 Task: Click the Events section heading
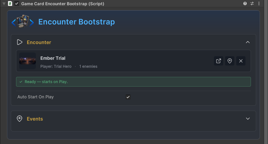[35, 119]
